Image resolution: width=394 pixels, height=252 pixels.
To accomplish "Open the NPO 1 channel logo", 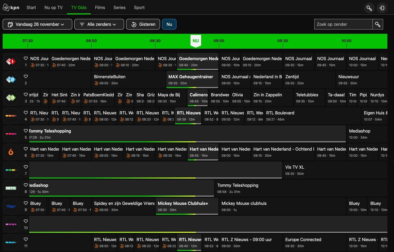I will [11, 61].
